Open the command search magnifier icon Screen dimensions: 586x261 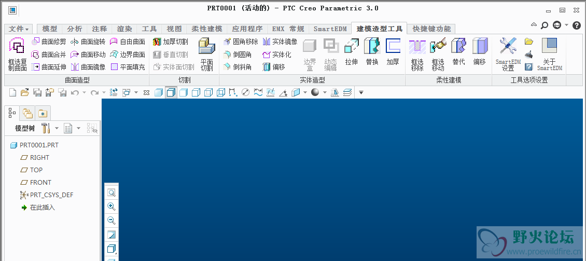point(545,25)
